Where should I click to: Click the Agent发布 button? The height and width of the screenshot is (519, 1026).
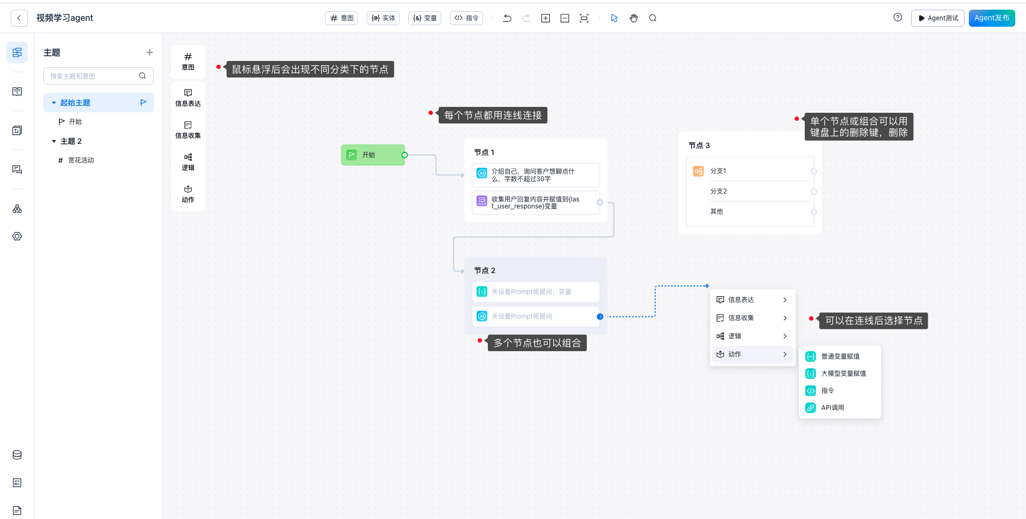[991, 18]
